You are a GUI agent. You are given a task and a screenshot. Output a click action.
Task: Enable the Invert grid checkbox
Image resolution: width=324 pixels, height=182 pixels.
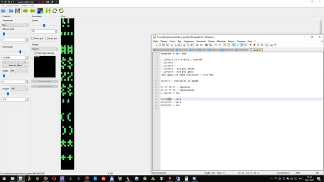(x=47, y=38)
